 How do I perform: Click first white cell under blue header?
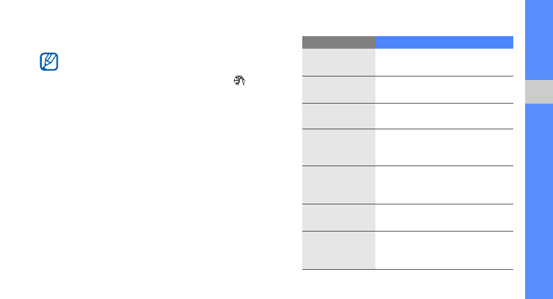coord(444,62)
